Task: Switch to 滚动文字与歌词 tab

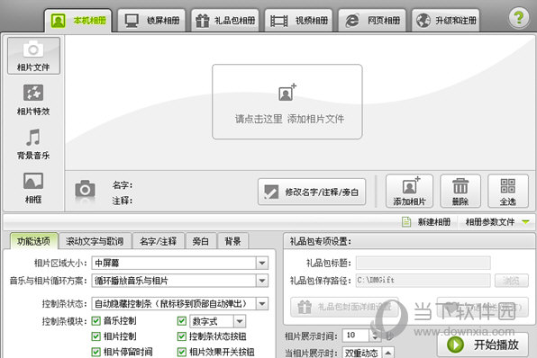Action: [95, 241]
